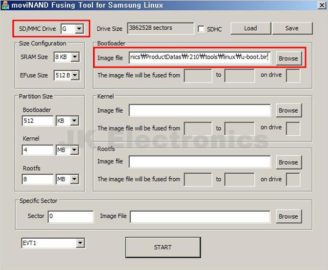The width and height of the screenshot is (328, 270).
Task: Click the 'Partition Size' group title
Action: pos(36,96)
